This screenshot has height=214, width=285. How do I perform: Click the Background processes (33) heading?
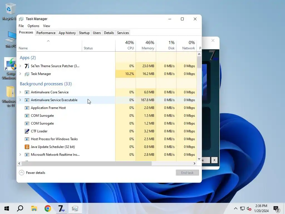(46, 84)
